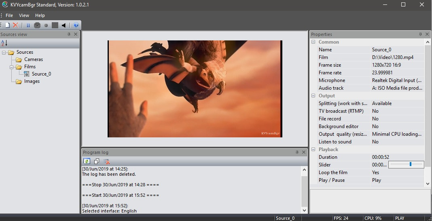The width and height of the screenshot is (432, 221).
Task: Open the File menu
Action: tap(9, 15)
